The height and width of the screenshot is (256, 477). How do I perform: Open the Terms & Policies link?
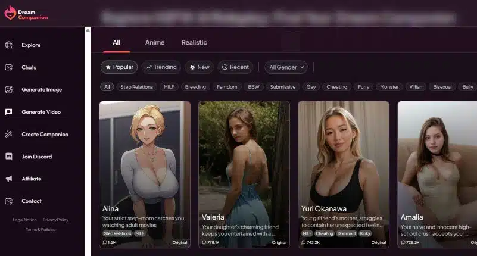(x=40, y=229)
